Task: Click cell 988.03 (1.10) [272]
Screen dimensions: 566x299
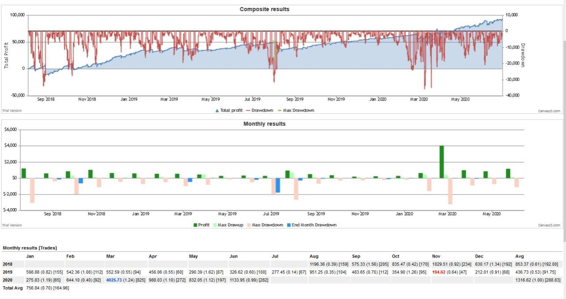Action: tap(167, 280)
